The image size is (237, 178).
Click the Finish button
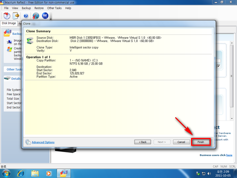(201, 142)
